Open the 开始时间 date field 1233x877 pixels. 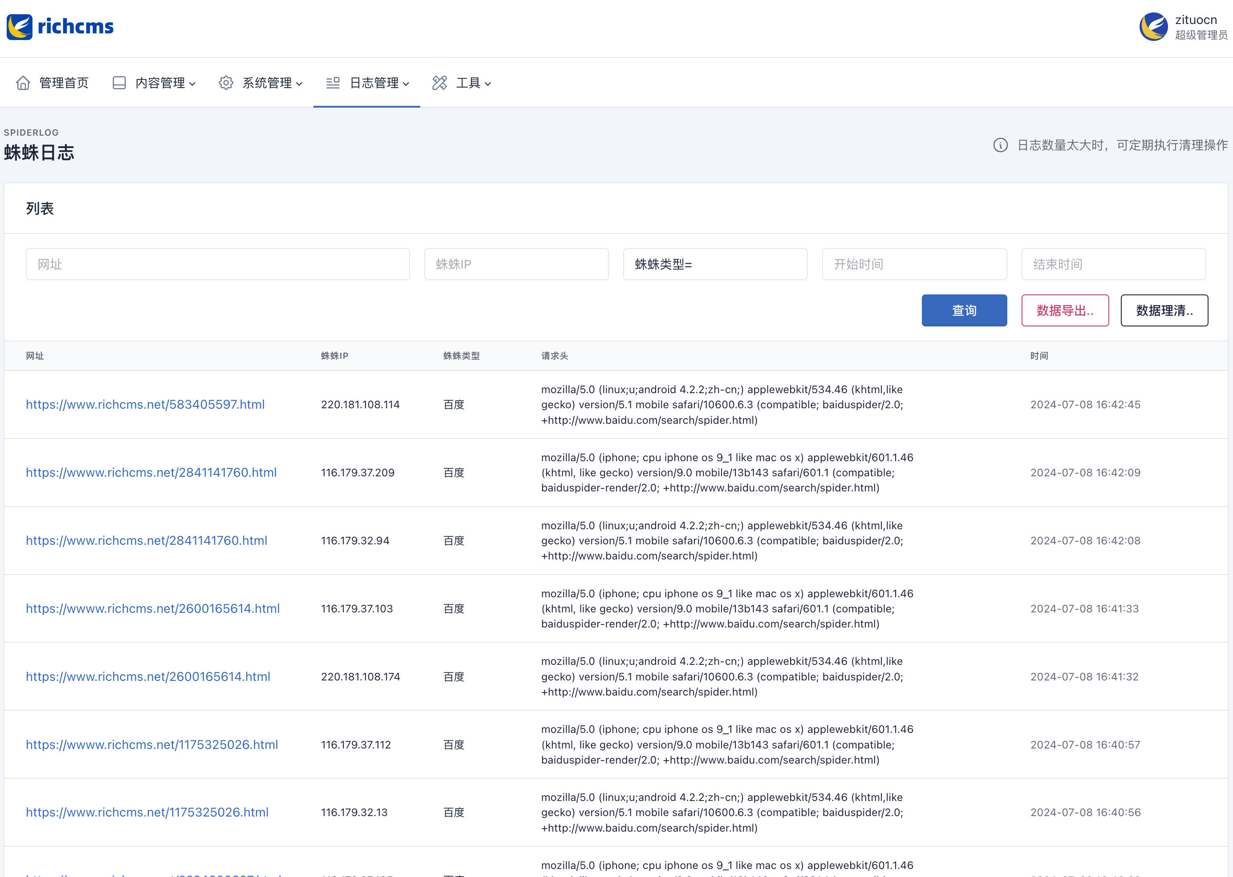(915, 264)
